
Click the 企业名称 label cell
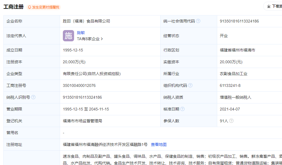[x=32, y=21]
